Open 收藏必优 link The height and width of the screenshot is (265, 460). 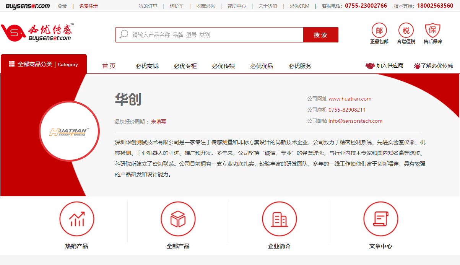pos(206,6)
